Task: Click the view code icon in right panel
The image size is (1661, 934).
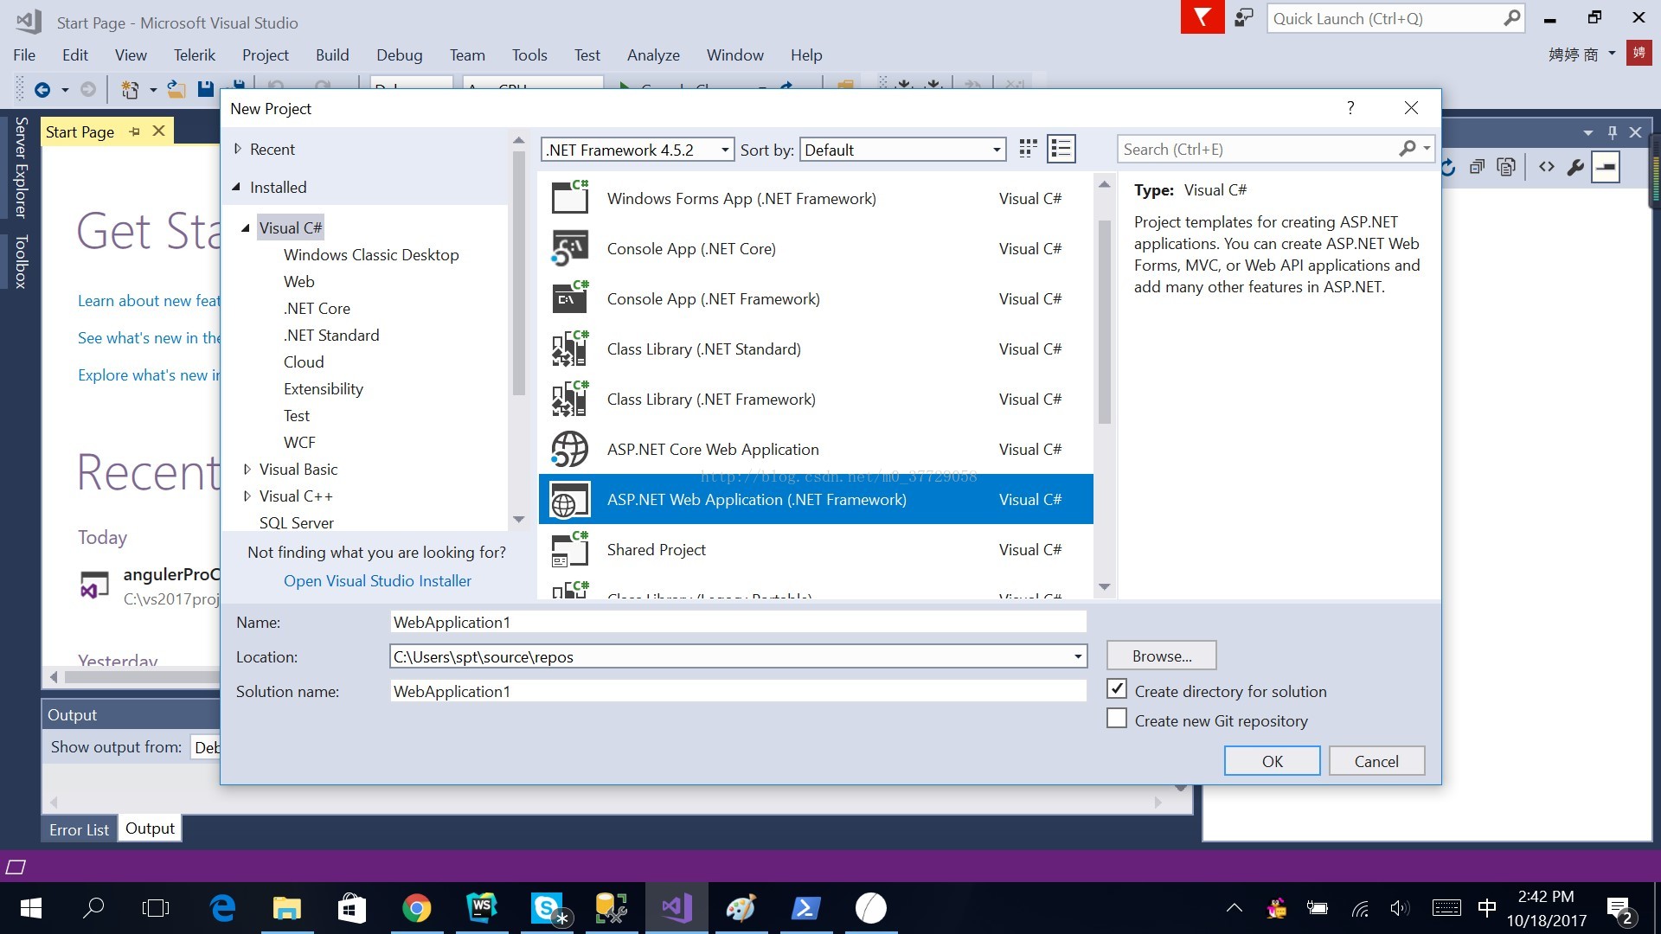Action: [x=1546, y=167]
